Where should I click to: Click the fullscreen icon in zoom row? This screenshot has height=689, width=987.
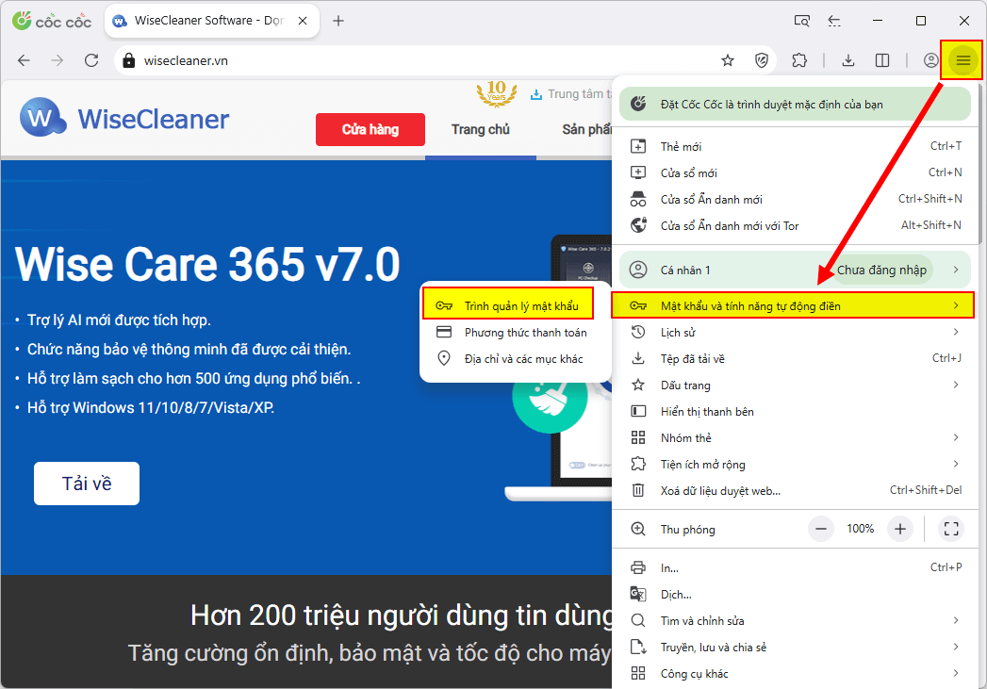click(x=951, y=529)
